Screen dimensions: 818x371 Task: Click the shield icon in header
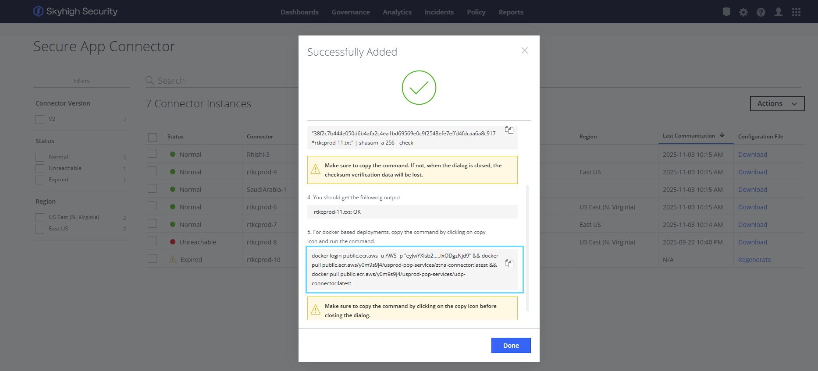[x=726, y=12]
